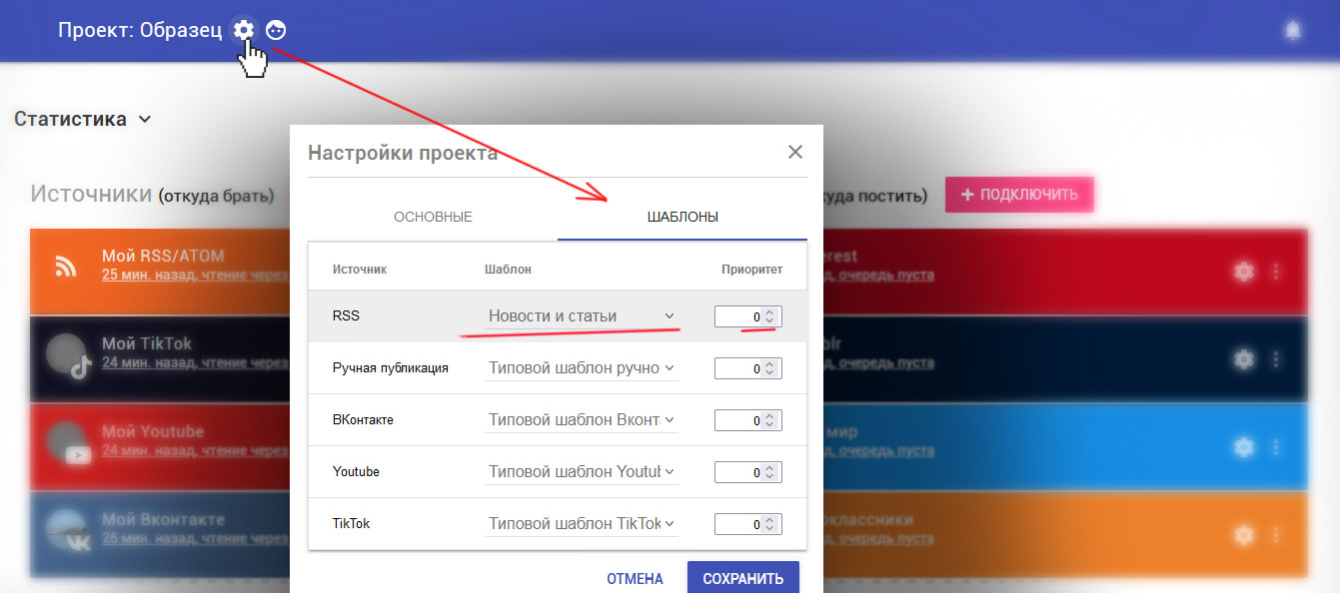Image resolution: width=1340 pixels, height=593 pixels.
Task: Open project settings gear icon
Action: [x=243, y=30]
